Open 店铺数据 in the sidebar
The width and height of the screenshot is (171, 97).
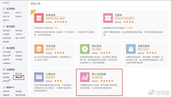[x=6, y=95]
